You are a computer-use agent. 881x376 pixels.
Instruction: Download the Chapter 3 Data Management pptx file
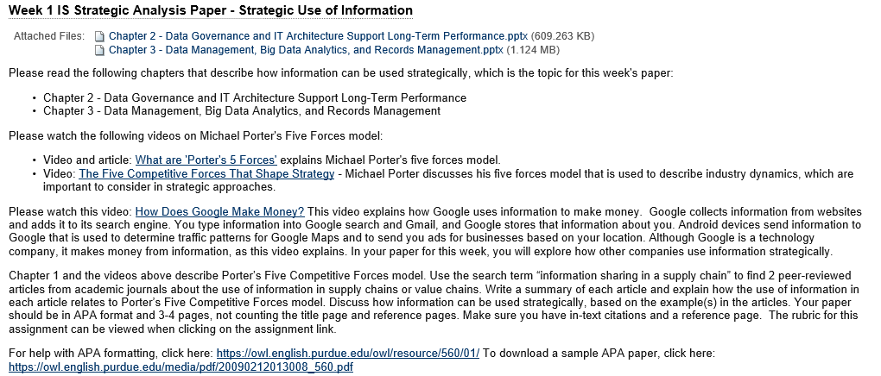click(306, 49)
